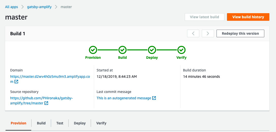The width and height of the screenshot is (276, 132).
Task: Click external link icon beside source repository
Action: point(46,103)
